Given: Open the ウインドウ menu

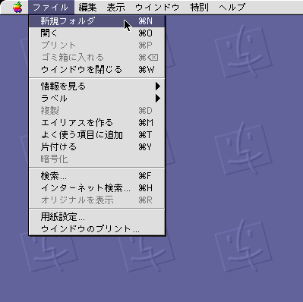Looking at the screenshot, I should [157, 7].
